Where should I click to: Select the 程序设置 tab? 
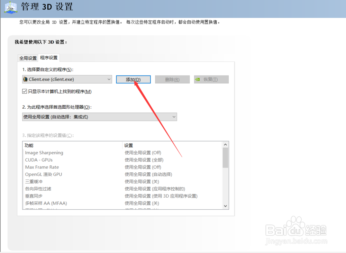pyautogui.click(x=48, y=58)
